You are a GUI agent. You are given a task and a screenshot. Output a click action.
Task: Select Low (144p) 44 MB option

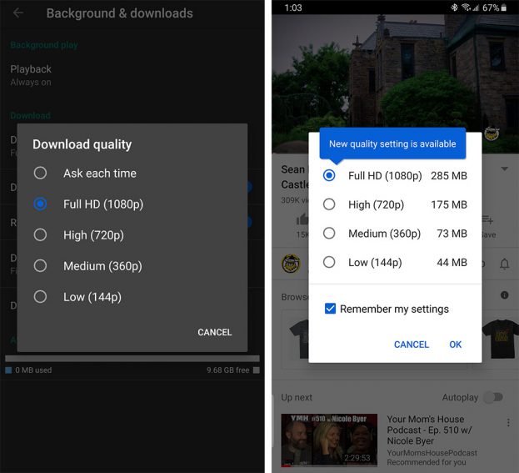[329, 263]
